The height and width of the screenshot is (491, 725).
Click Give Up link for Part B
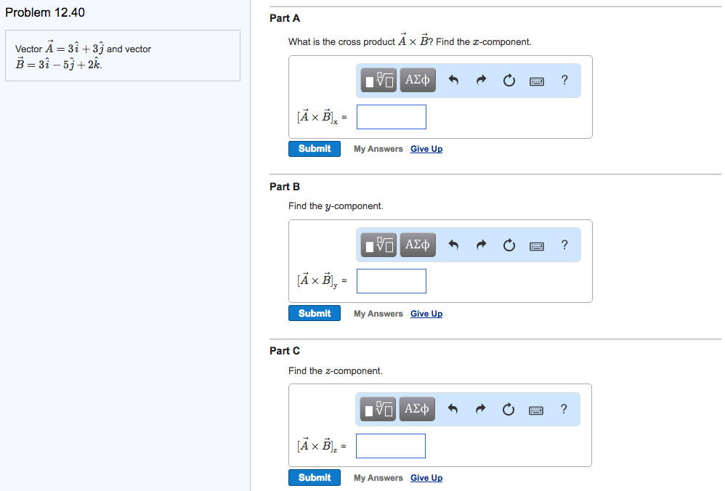[426, 314]
